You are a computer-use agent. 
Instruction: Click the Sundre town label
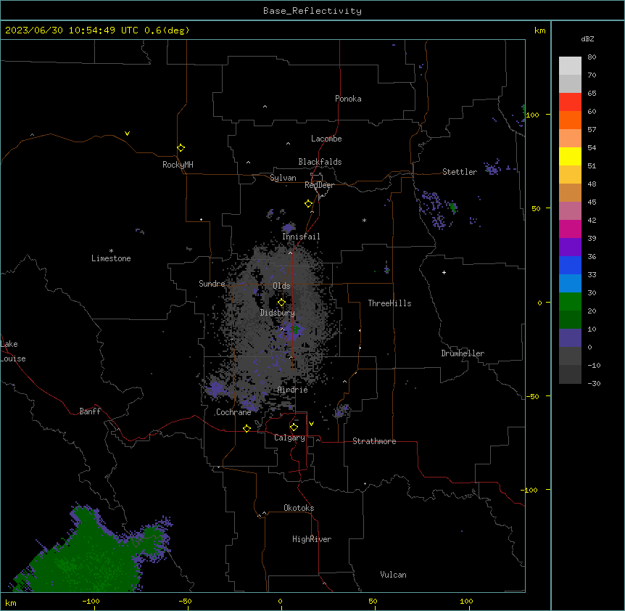pos(212,284)
